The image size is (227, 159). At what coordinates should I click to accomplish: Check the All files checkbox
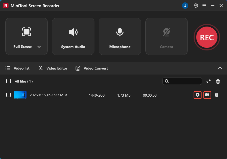tap(8, 81)
